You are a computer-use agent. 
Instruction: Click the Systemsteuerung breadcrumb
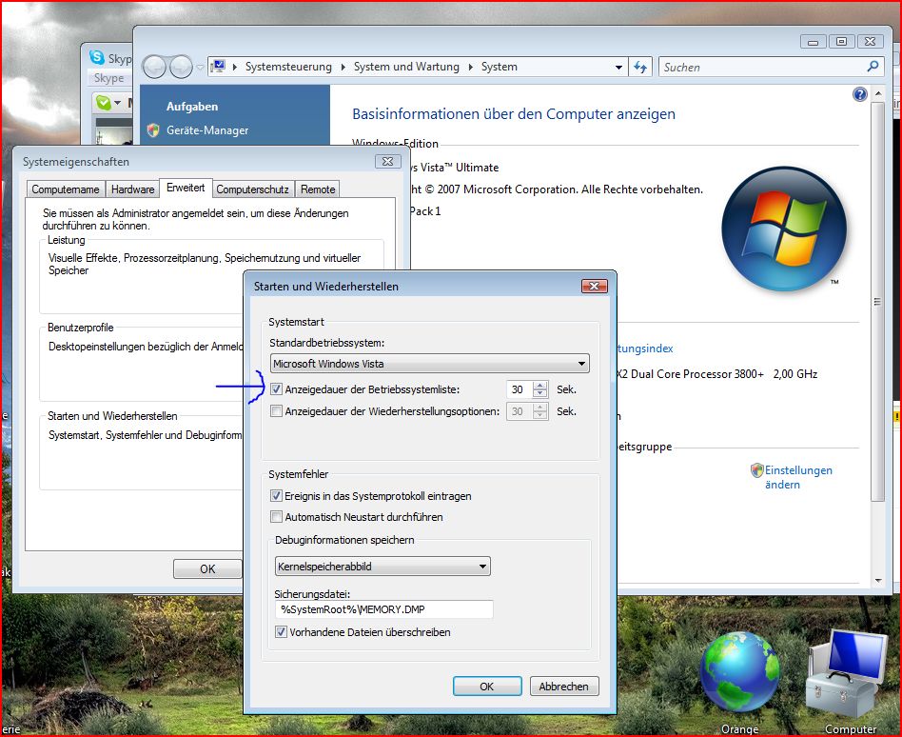[x=288, y=67]
